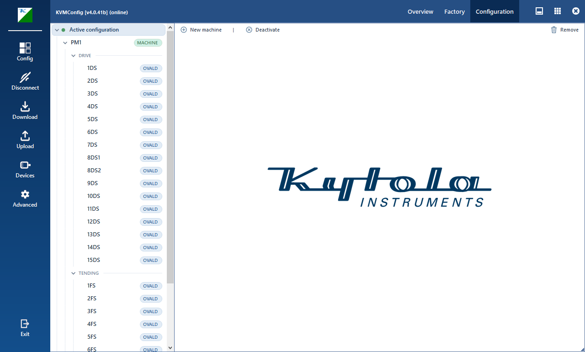585x352 pixels.
Task: Select PM1 in the tree
Action: (x=76, y=43)
